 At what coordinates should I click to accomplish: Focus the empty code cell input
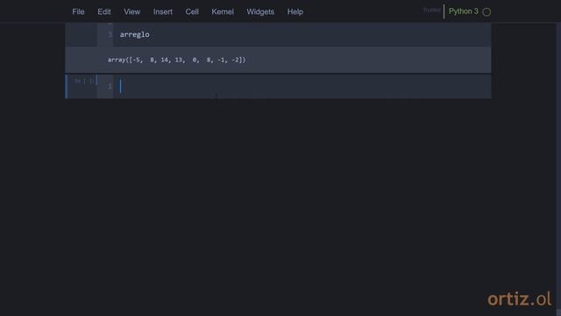302,86
